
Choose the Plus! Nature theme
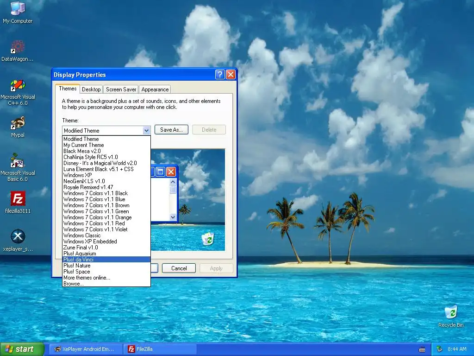pyautogui.click(x=106, y=266)
